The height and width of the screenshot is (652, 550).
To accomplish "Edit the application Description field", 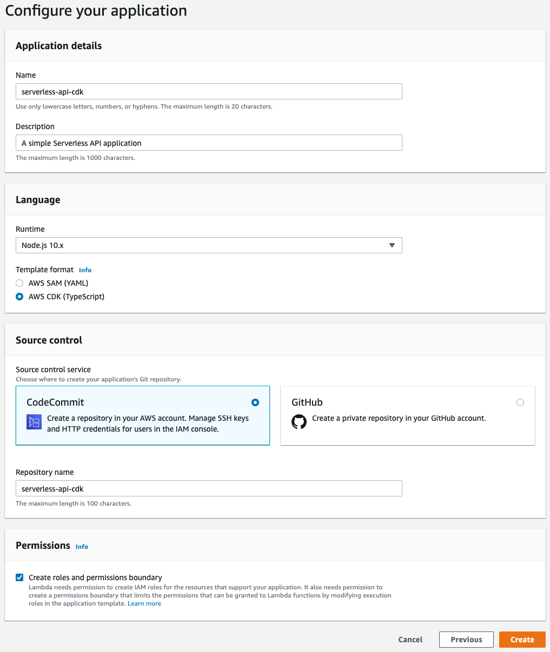I will (x=209, y=143).
